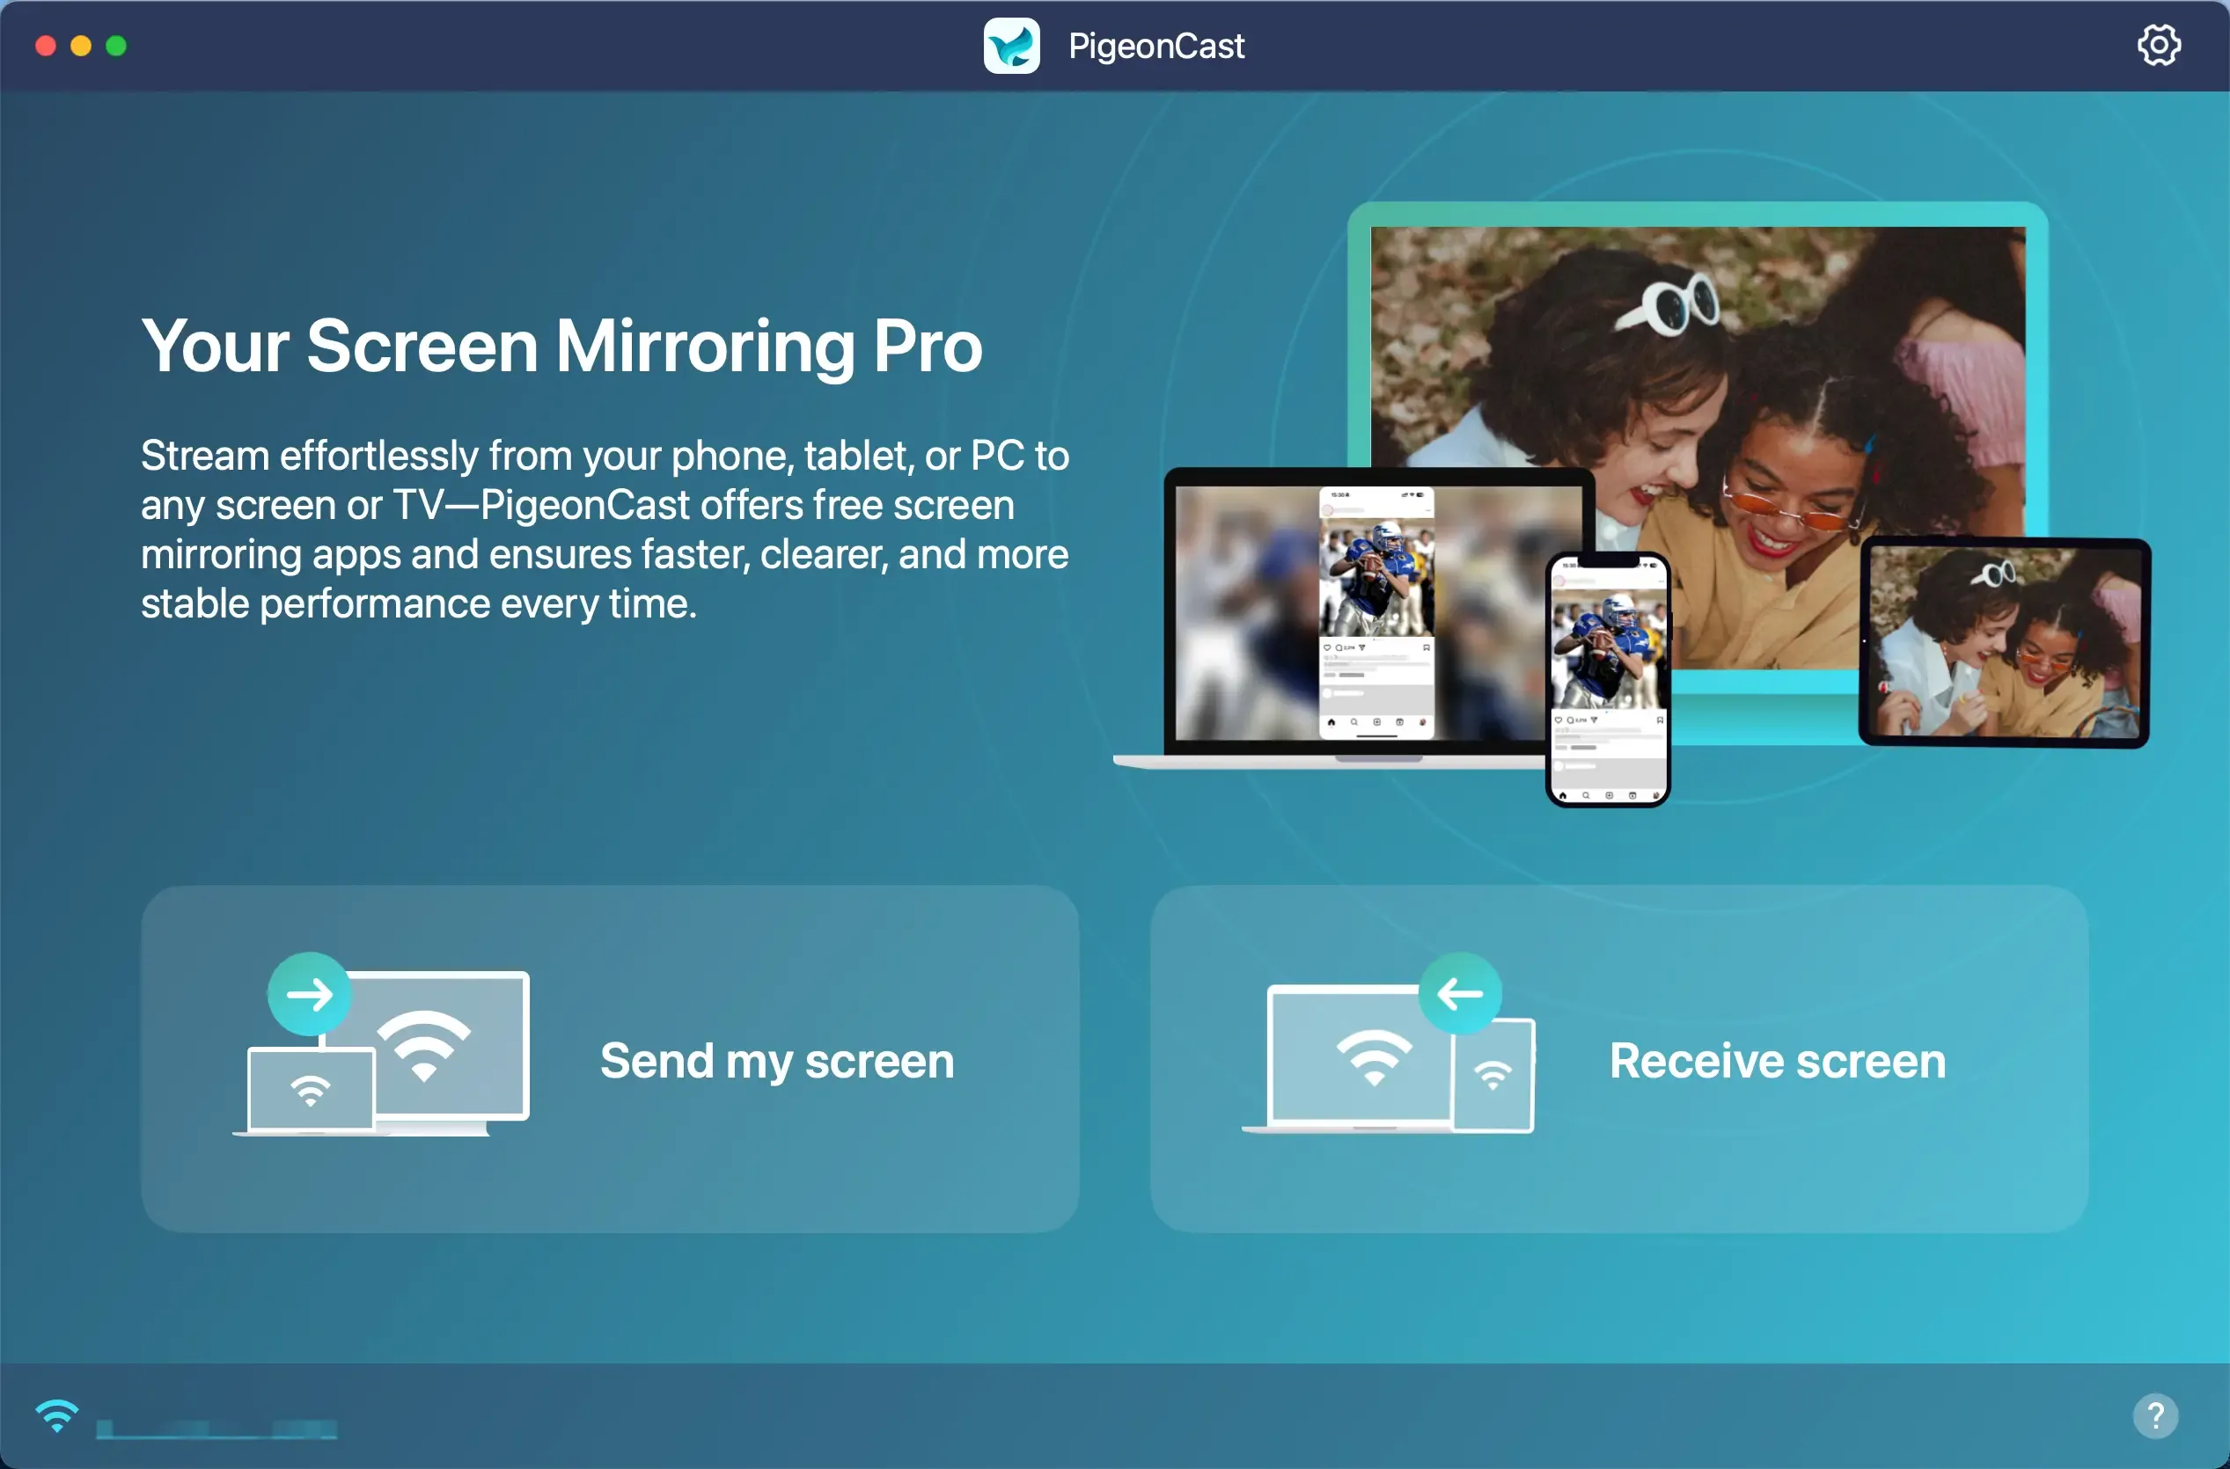Close the window with the red button
The image size is (2230, 1469).
click(45, 46)
